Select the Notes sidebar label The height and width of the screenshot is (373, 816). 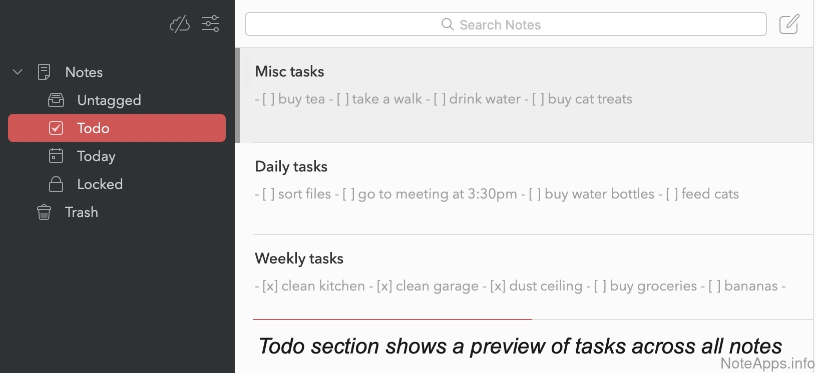pos(84,72)
